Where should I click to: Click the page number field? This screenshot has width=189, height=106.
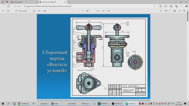pyautogui.click(x=93, y=11)
